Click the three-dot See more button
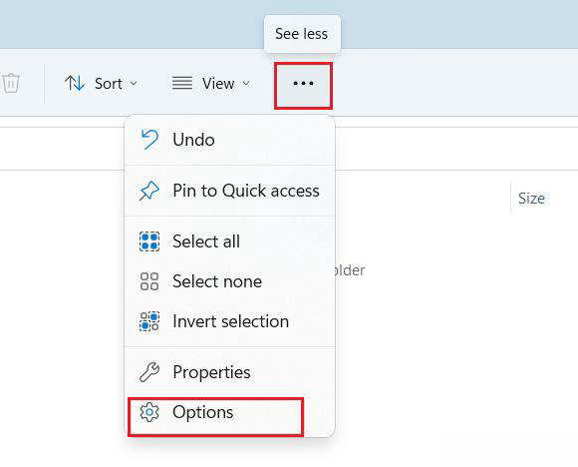Screen dimensions: 578x467 (x=303, y=84)
